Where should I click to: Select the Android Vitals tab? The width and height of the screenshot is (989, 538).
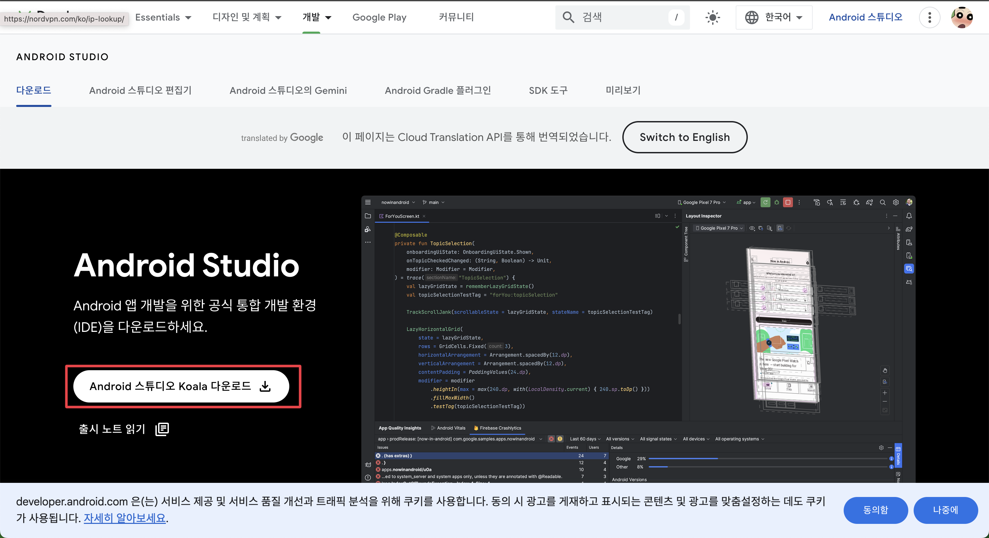(x=448, y=428)
